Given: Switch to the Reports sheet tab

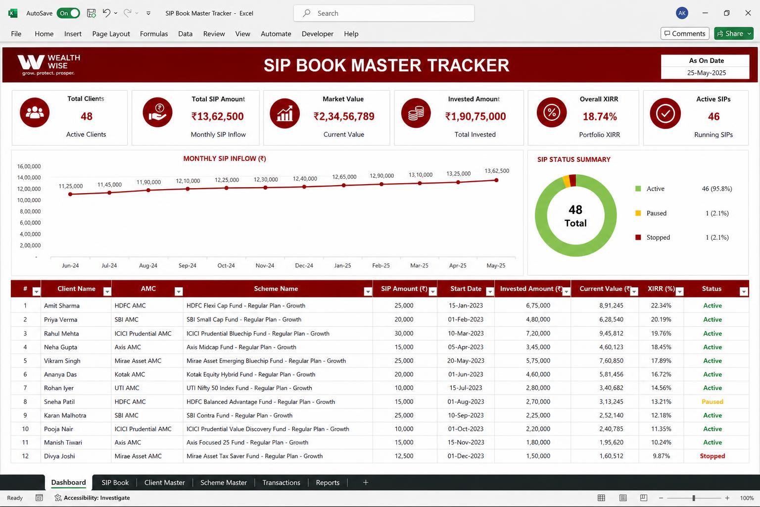Looking at the screenshot, I should (328, 482).
